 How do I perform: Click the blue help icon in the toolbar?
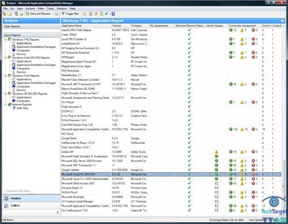pyautogui.click(x=113, y=14)
